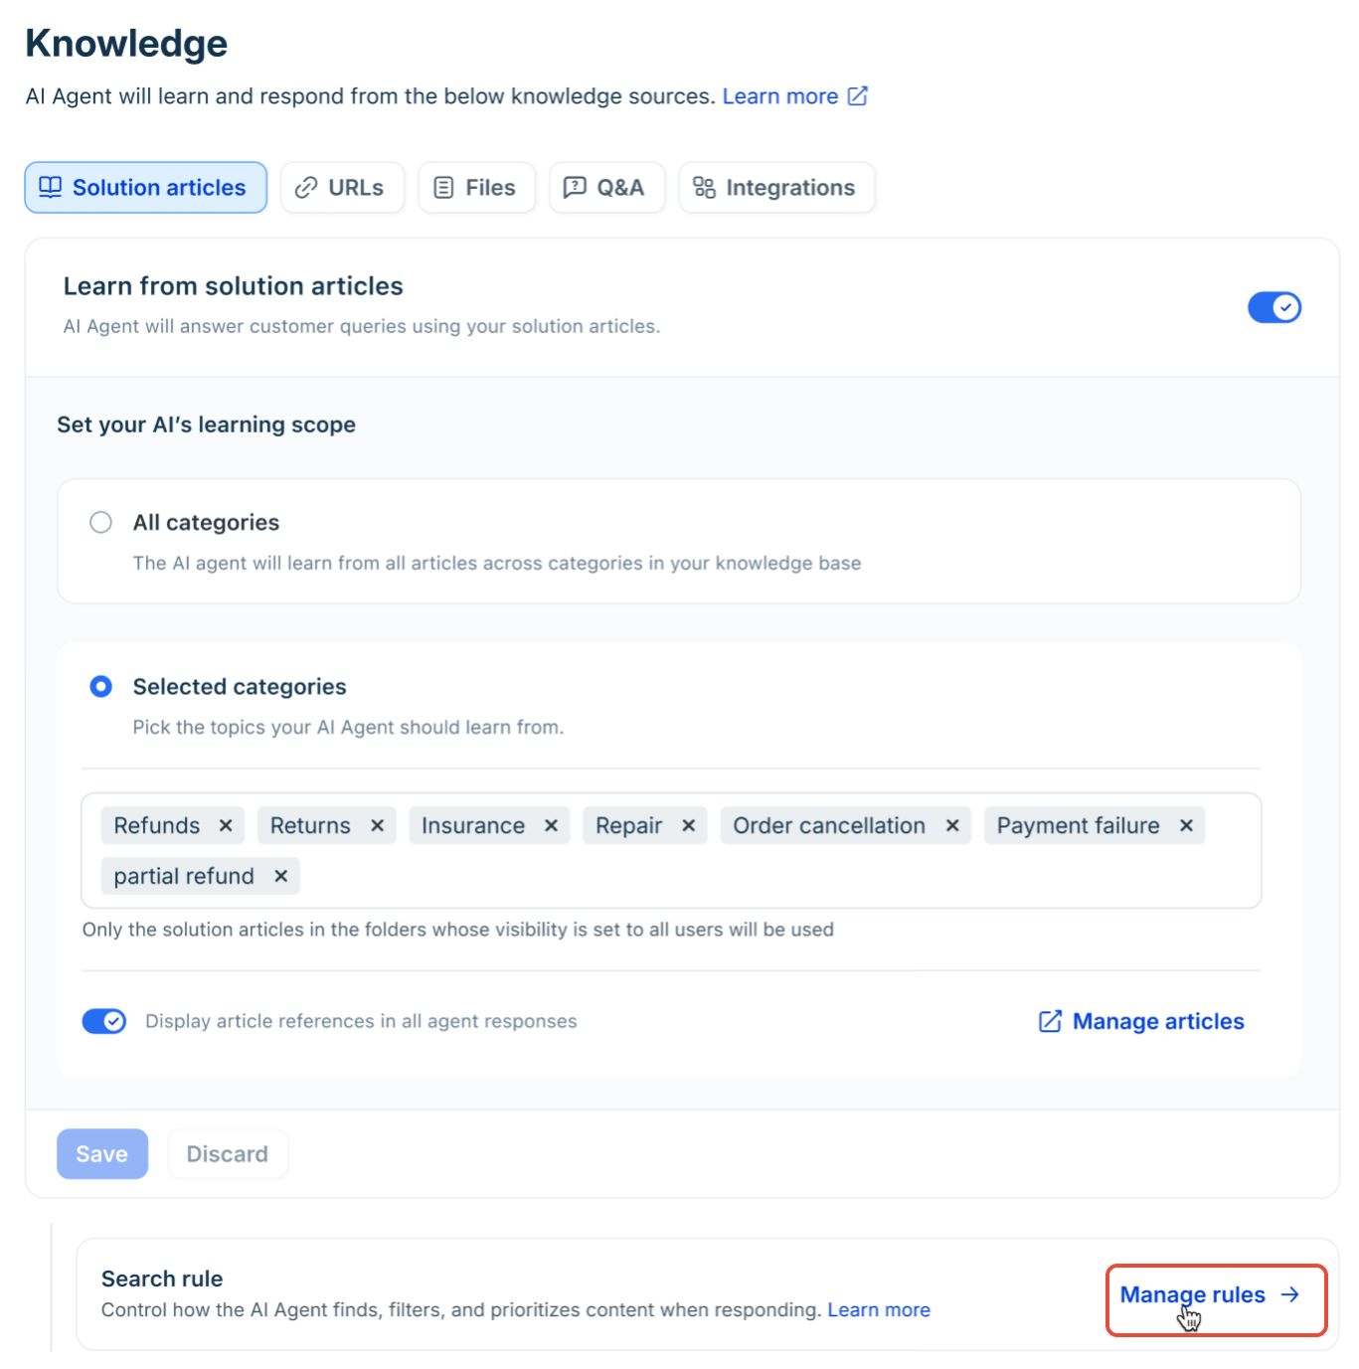Remove the Repair category tag
The height and width of the screenshot is (1369, 1359).
tap(688, 826)
